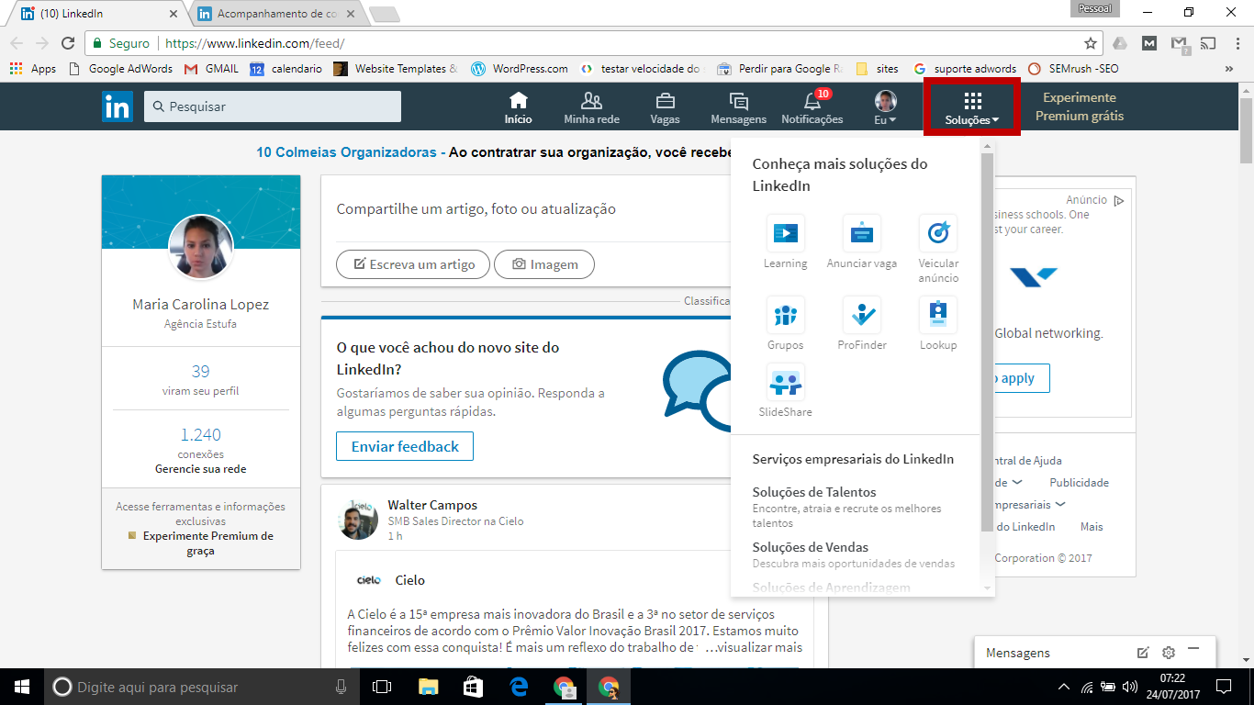Click the Chrome address bar URL
Screen dimensions: 1254x705
coord(255,43)
